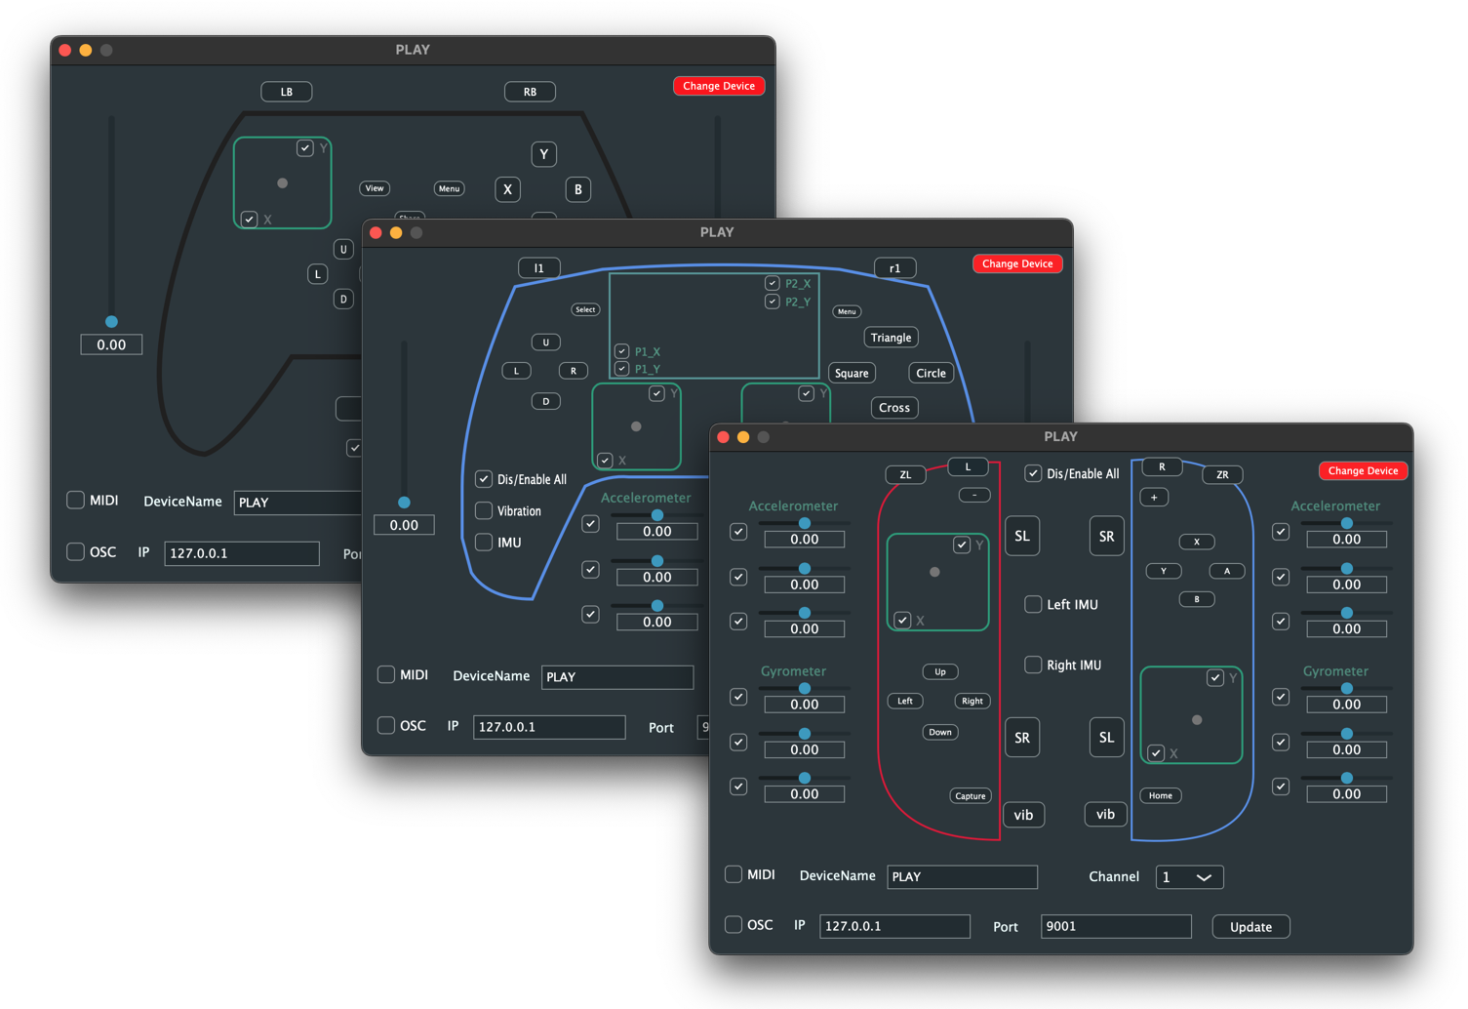Open the Channel dropdown
Viewport: 1468px width, 1009px height.
[1189, 878]
